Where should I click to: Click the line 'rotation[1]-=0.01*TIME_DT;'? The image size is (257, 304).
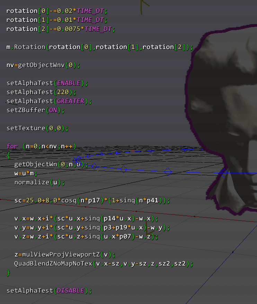point(57,20)
